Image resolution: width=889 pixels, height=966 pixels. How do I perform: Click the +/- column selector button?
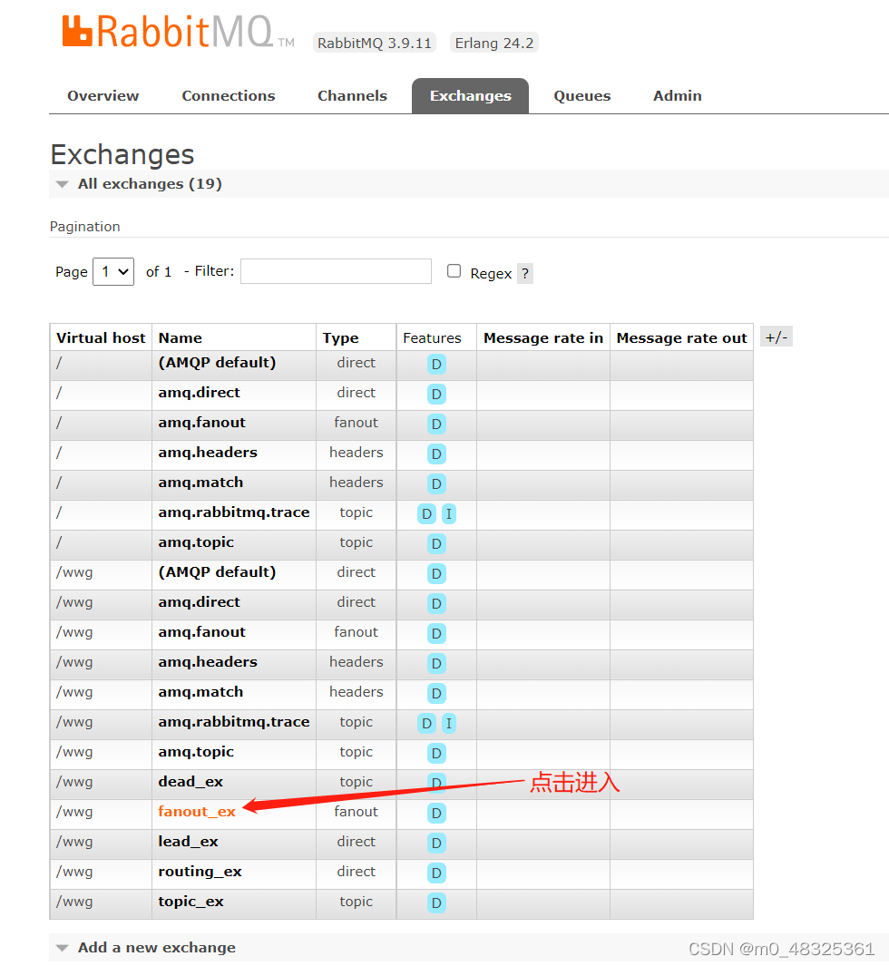(x=777, y=337)
